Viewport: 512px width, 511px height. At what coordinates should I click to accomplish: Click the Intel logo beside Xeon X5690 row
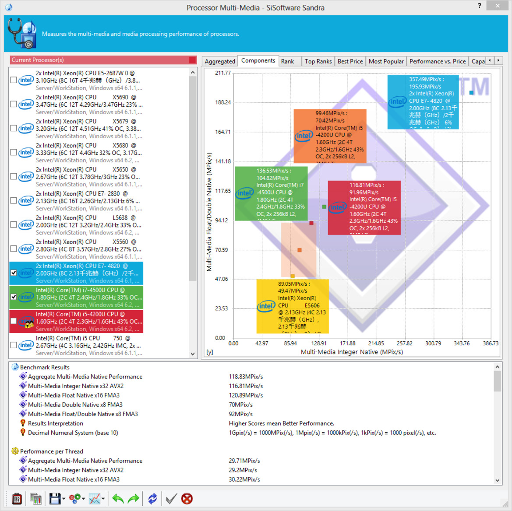(x=26, y=105)
